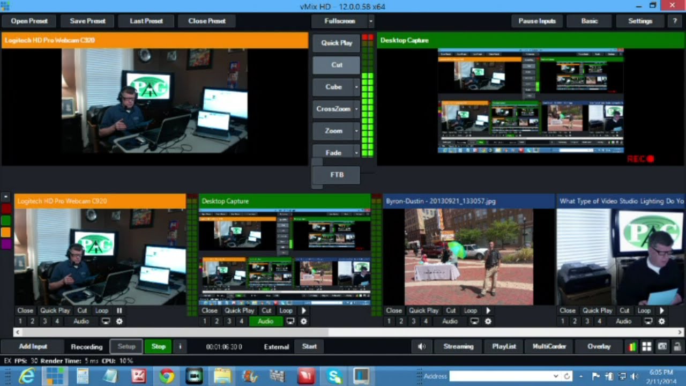
Task: Click Open Preset in the top bar
Action: click(29, 21)
